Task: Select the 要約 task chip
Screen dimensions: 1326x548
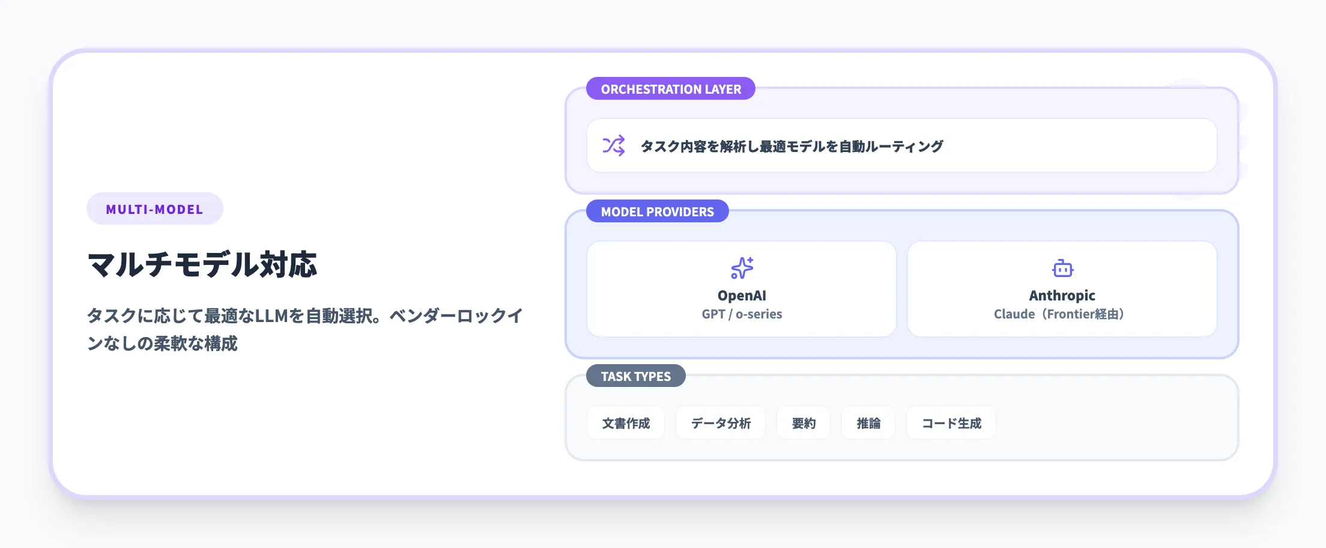Action: [804, 423]
